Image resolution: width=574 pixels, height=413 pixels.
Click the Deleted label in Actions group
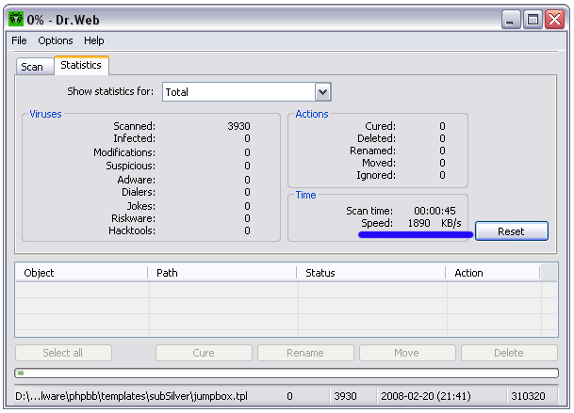(377, 138)
